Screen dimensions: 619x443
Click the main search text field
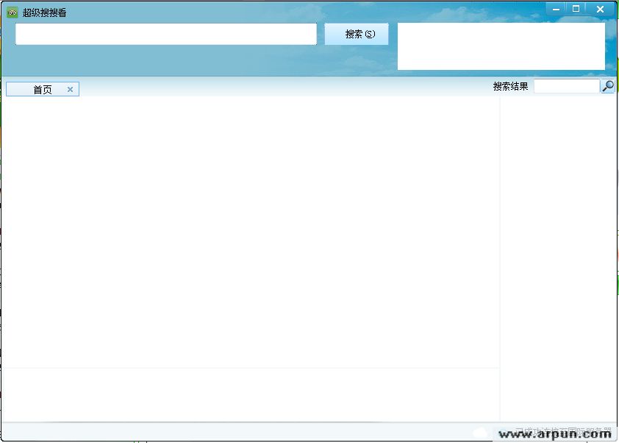pos(166,34)
